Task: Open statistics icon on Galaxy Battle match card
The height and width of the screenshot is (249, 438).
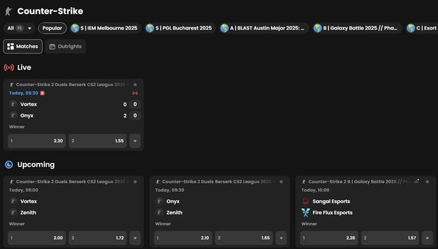Action: 417,181
